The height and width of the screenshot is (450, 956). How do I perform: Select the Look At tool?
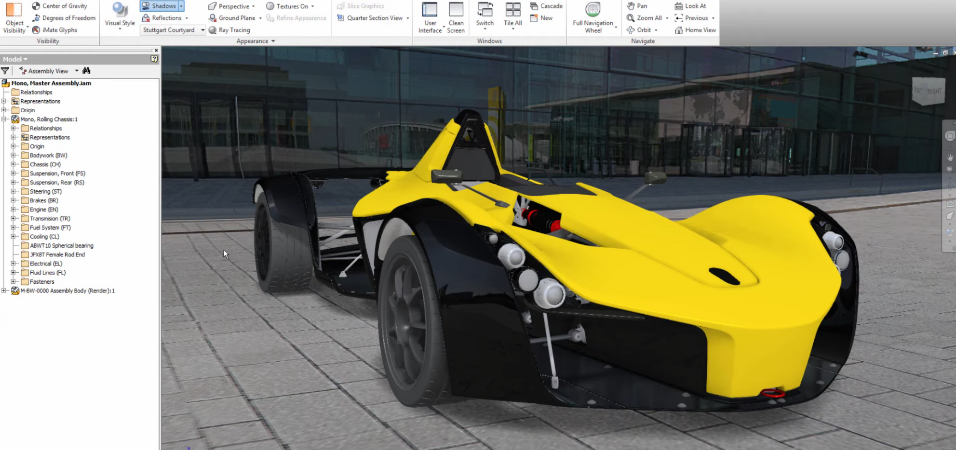[692, 6]
